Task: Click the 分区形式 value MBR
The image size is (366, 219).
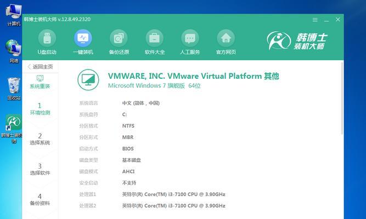Action: click(128, 137)
